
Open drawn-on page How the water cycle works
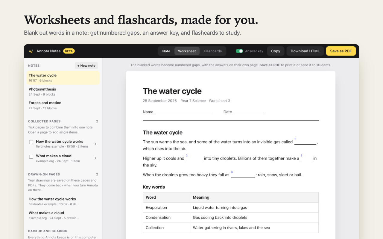[x=63, y=201]
